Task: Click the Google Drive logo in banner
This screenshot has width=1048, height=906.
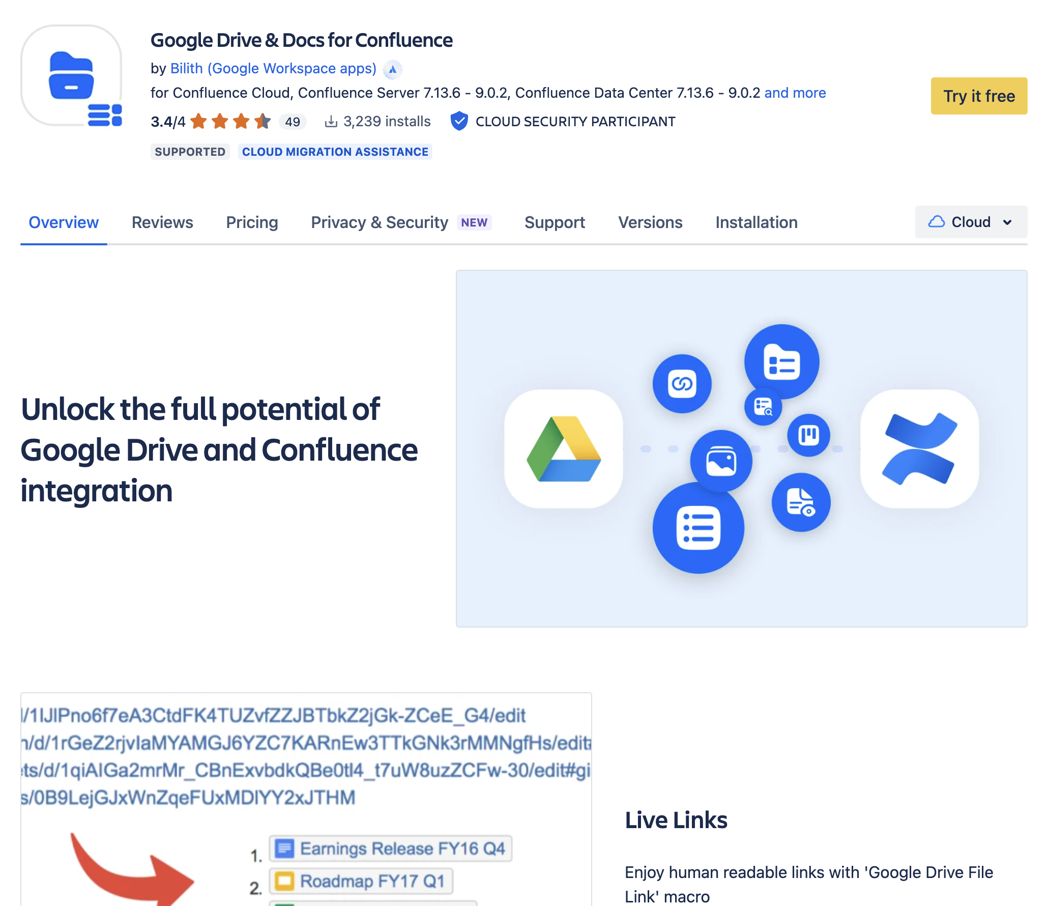Action: pyautogui.click(x=564, y=449)
